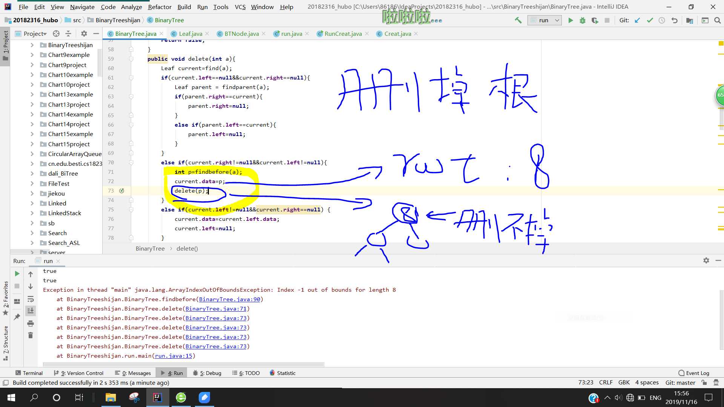The height and width of the screenshot is (407, 724).
Task: Expand CircularArrayQueue folder
Action: tap(32, 154)
